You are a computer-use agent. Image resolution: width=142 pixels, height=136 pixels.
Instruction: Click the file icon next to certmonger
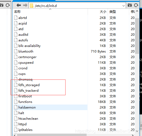pos(16,57)
